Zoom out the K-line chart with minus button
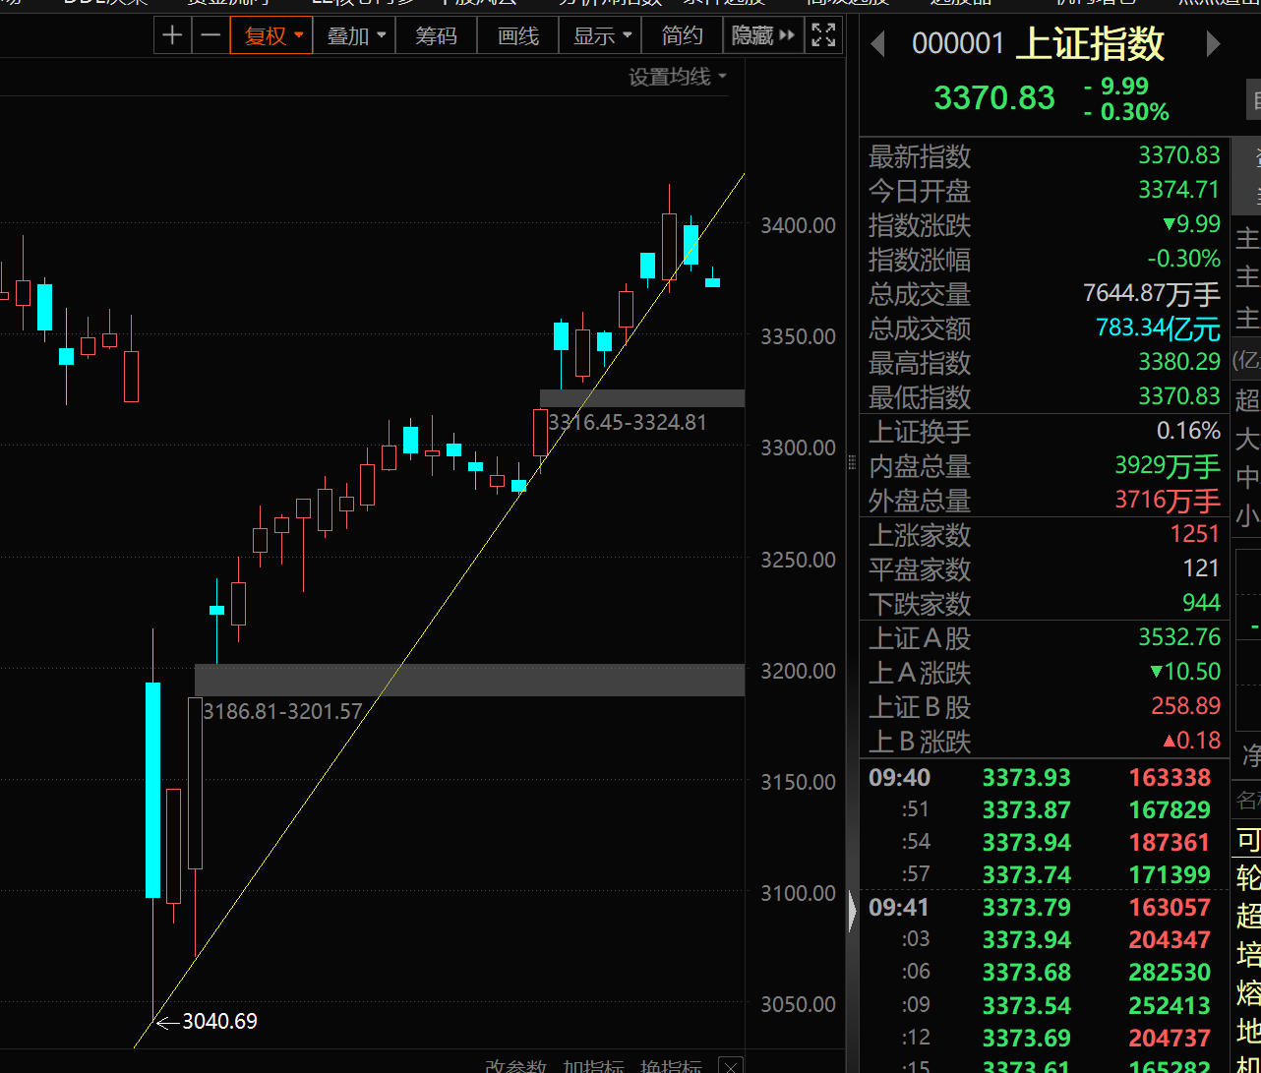The width and height of the screenshot is (1261, 1073). (210, 35)
